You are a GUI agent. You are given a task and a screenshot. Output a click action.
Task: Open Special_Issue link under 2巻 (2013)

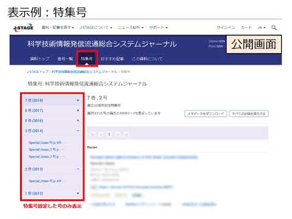46,181
